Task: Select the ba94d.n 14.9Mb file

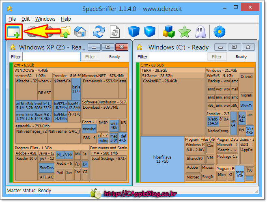Action: click(60, 116)
